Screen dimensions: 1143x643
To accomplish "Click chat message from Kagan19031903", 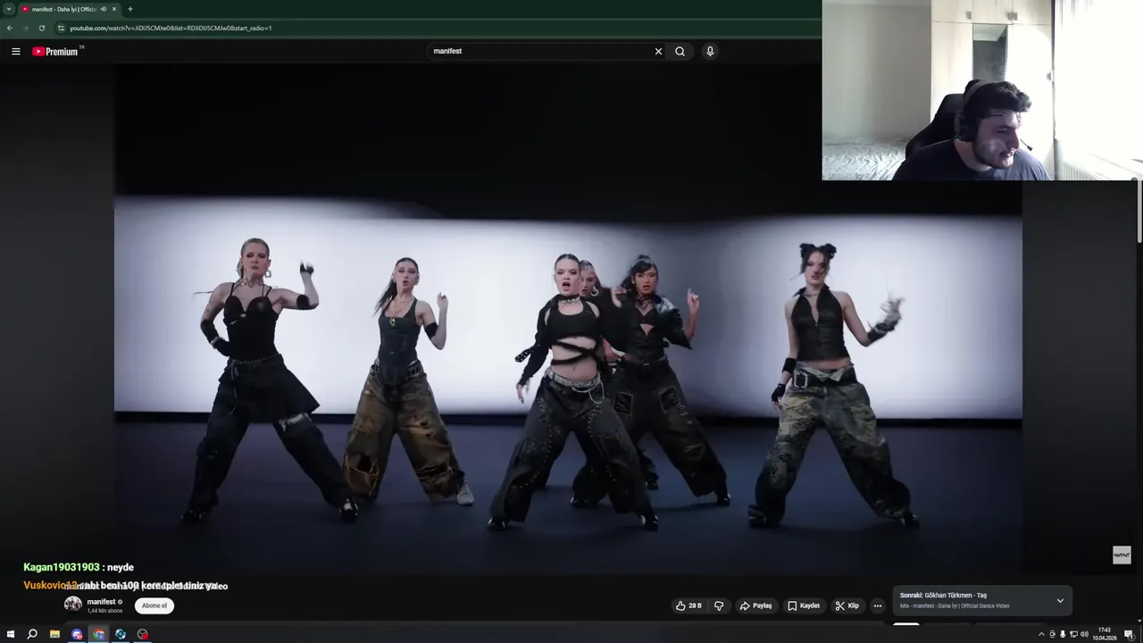I will (x=79, y=567).
